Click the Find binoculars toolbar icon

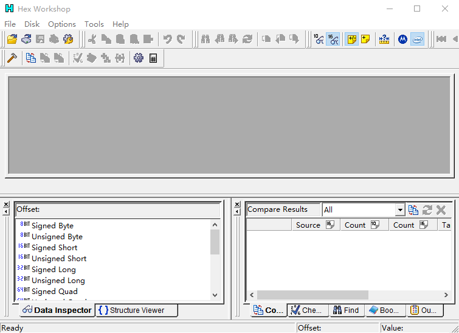coord(205,39)
